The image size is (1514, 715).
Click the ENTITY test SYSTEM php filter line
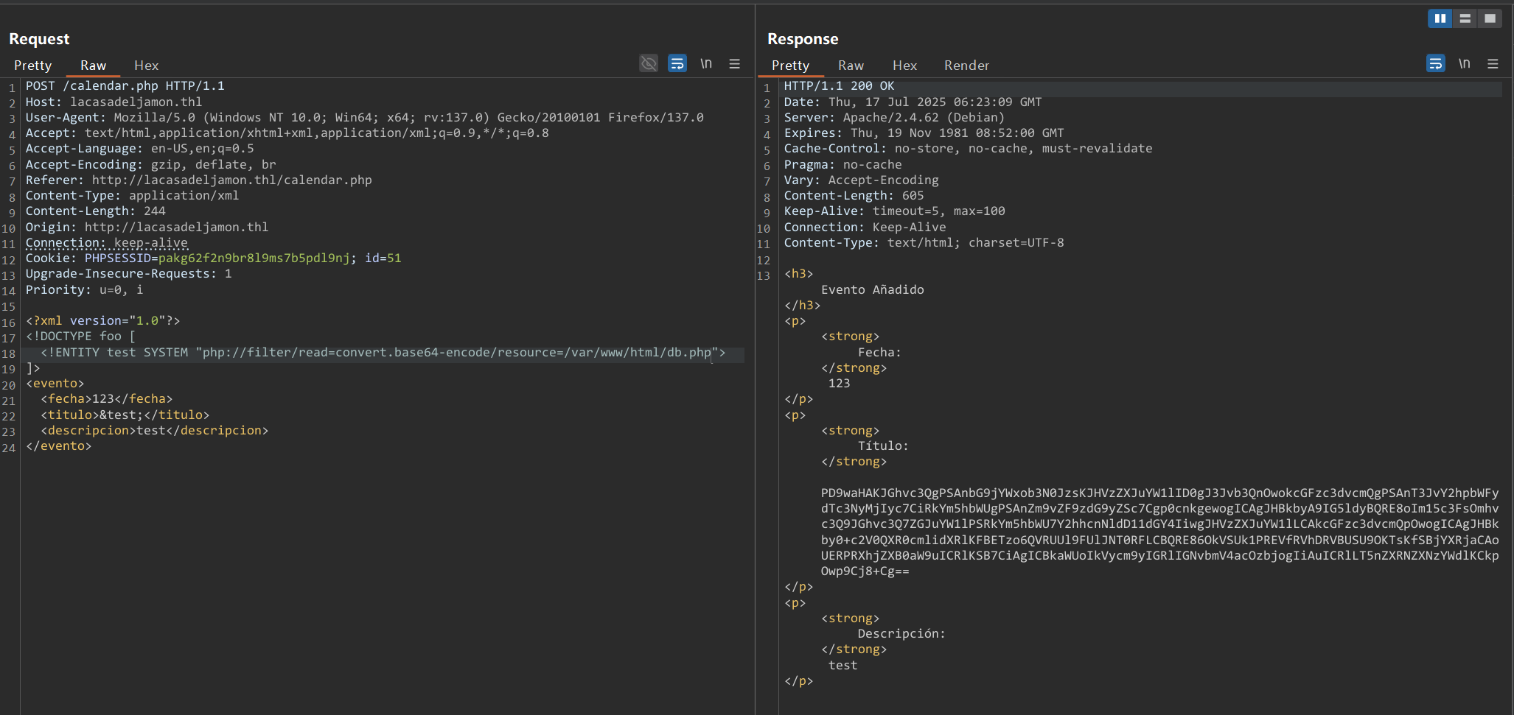coord(383,352)
